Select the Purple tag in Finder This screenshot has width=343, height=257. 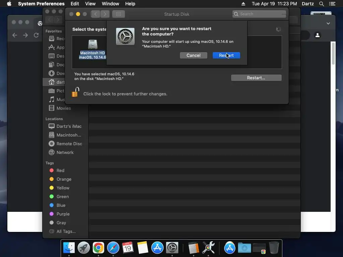(60, 214)
